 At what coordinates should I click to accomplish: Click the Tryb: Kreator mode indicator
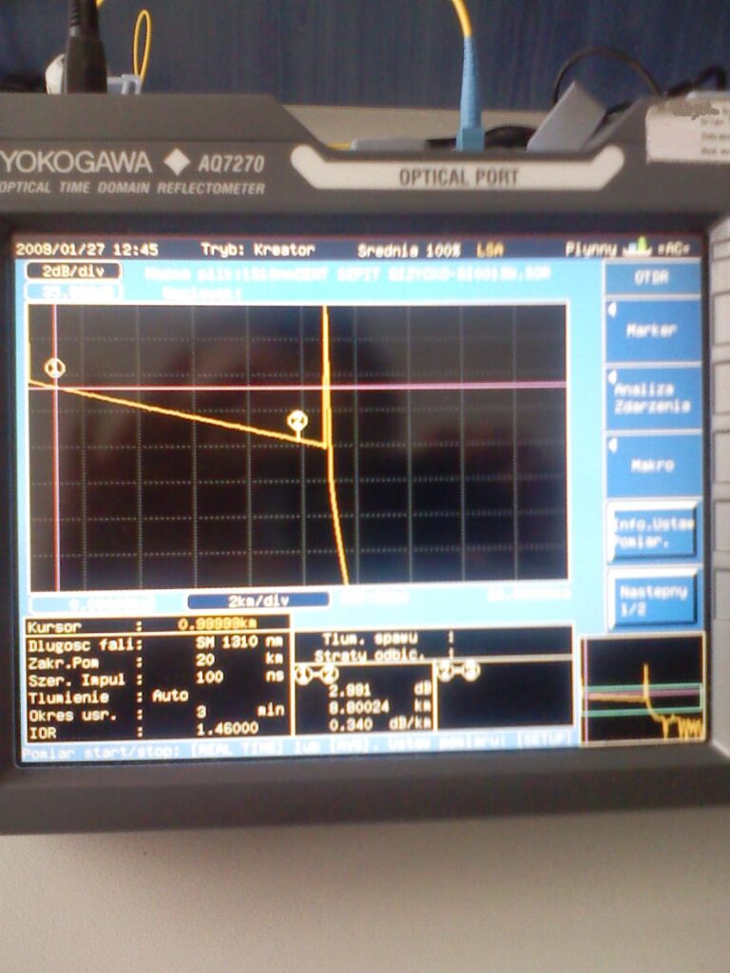[x=257, y=250]
